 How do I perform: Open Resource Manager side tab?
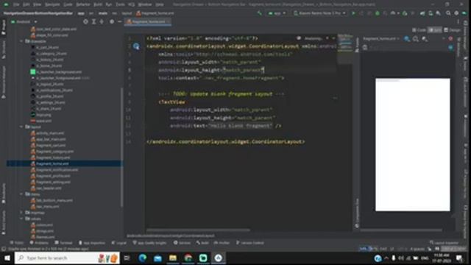[x=4, y=82]
